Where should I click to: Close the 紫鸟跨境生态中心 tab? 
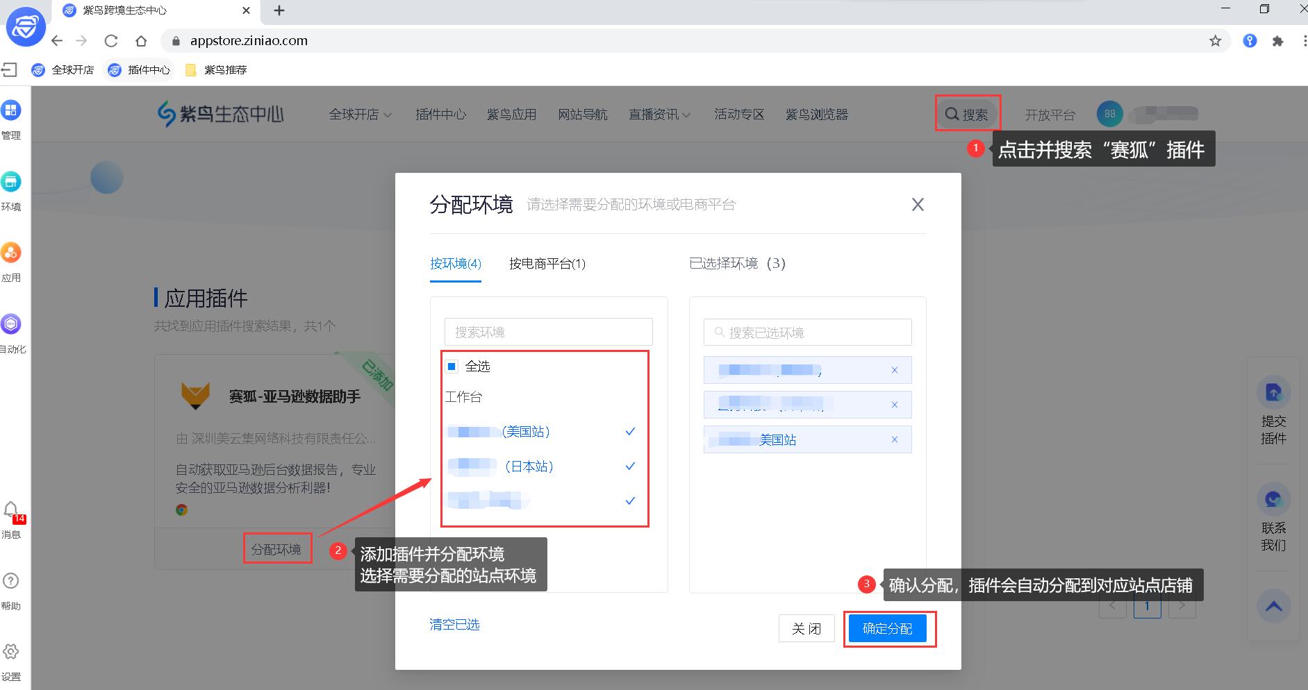coord(246,10)
